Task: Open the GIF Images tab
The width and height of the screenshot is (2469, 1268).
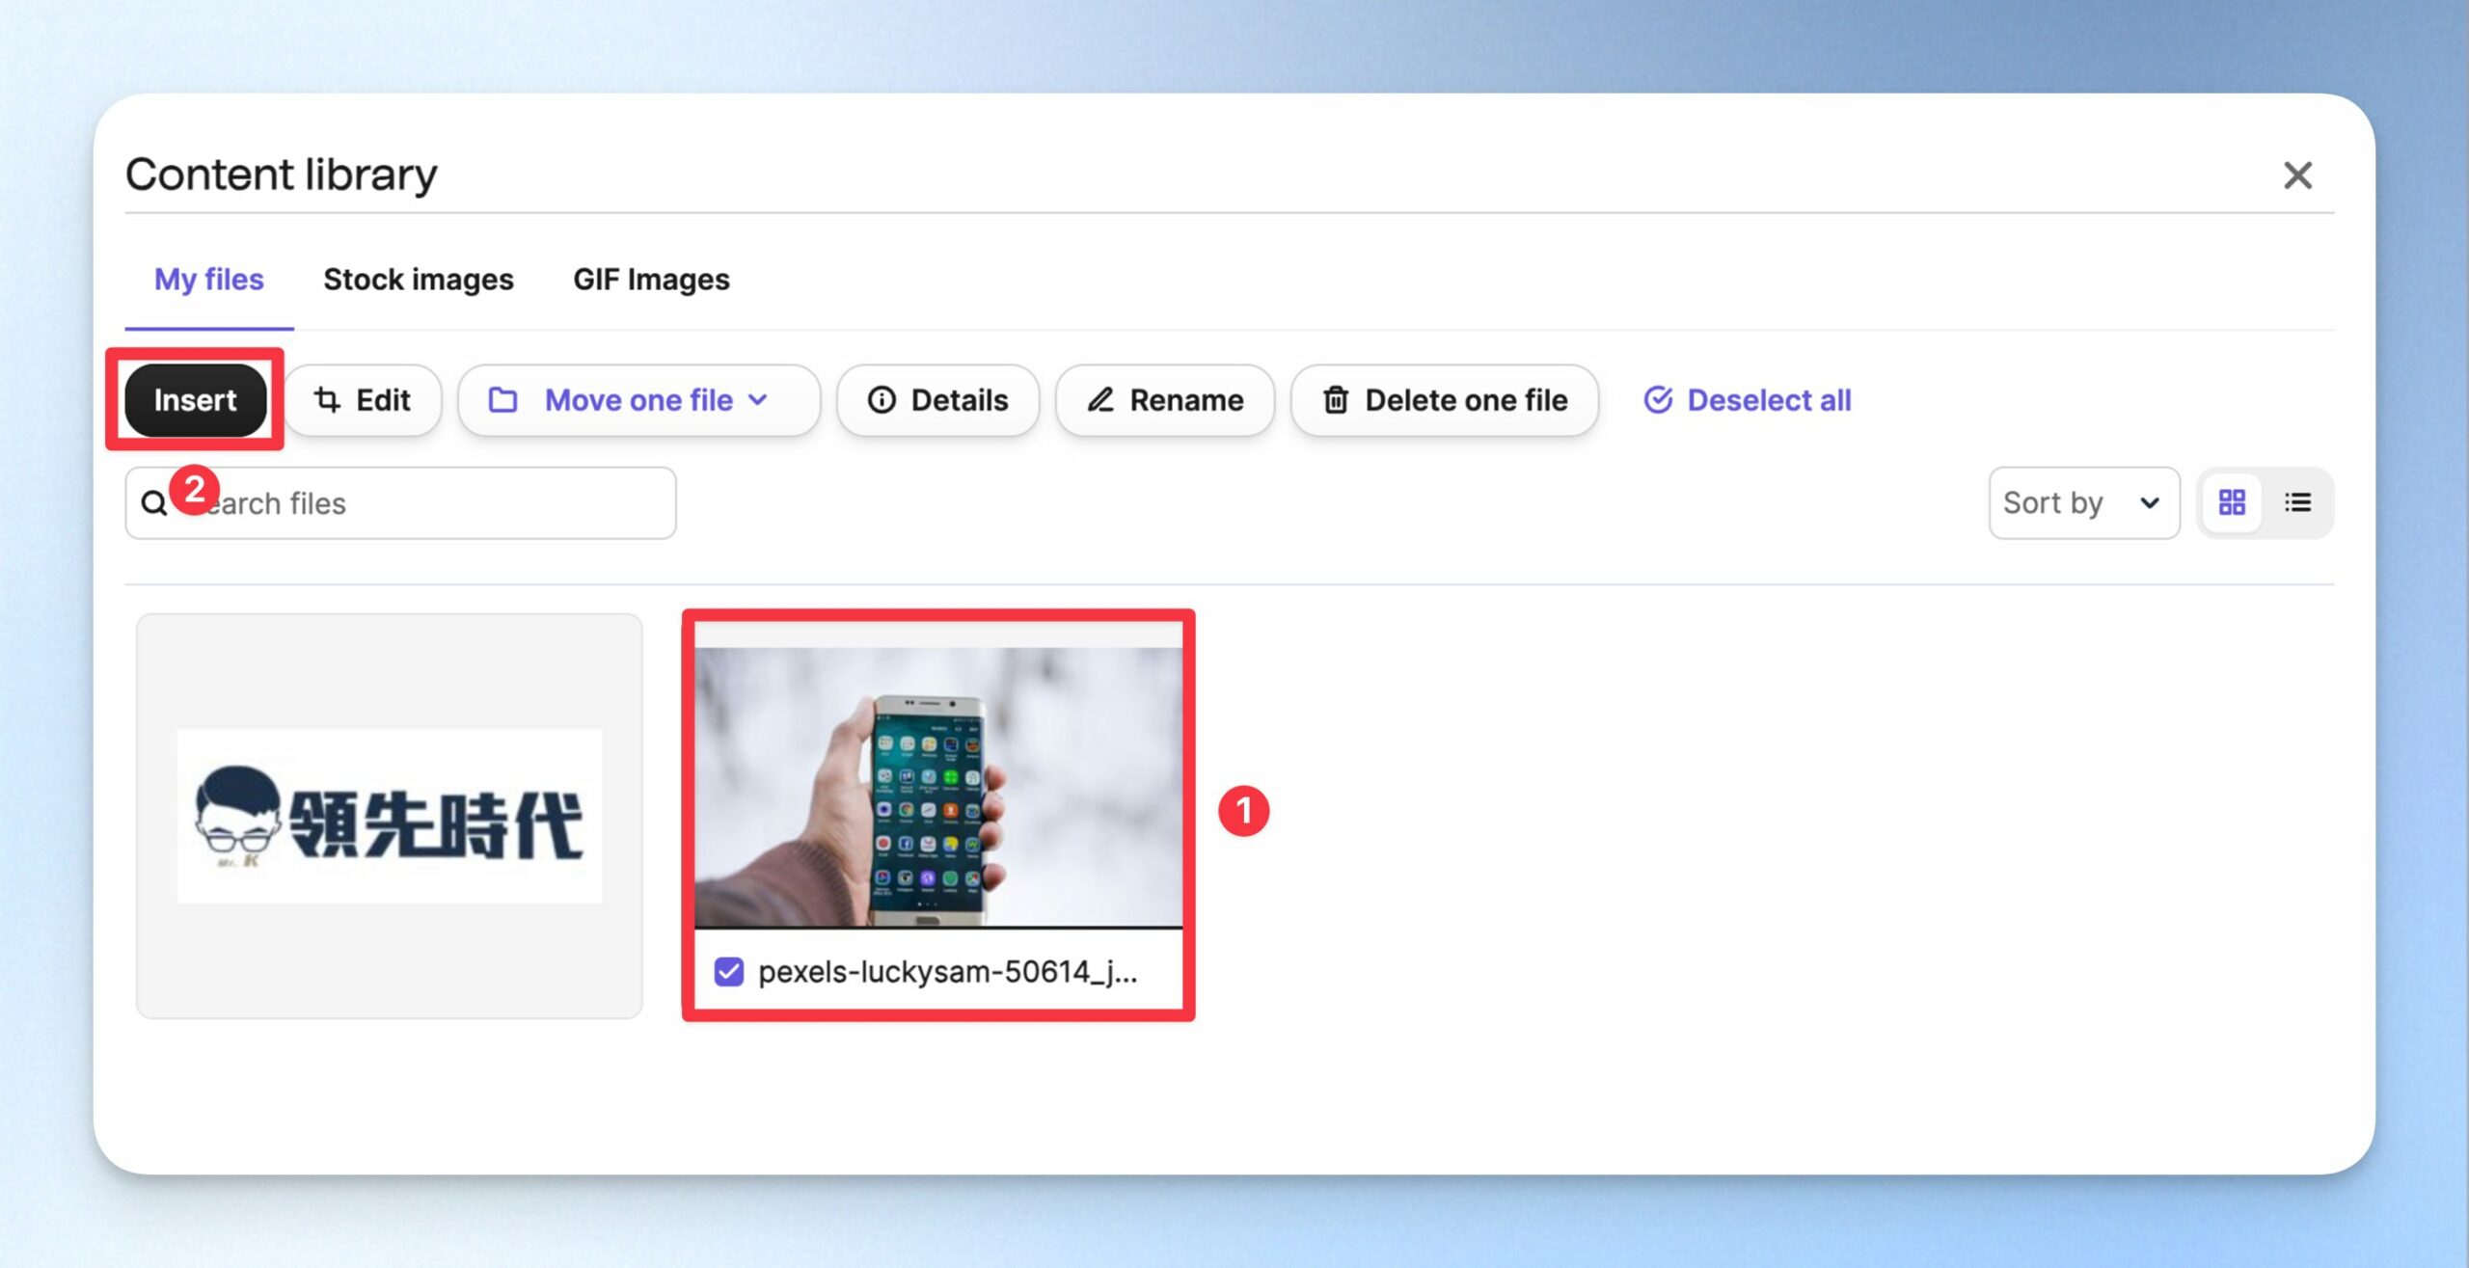Action: tap(651, 280)
